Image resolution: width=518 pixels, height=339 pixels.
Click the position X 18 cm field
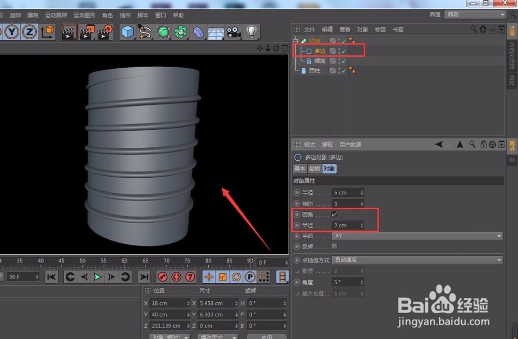tap(170, 303)
